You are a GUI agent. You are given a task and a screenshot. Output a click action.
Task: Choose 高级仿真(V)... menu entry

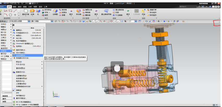[x=28, y=50]
